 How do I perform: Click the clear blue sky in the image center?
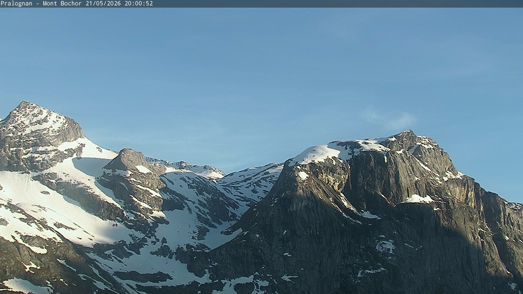[x=261, y=82]
